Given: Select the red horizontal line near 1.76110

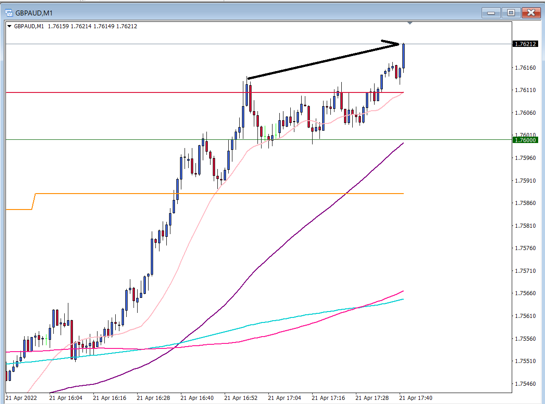Looking at the screenshot, I should coord(137,92).
